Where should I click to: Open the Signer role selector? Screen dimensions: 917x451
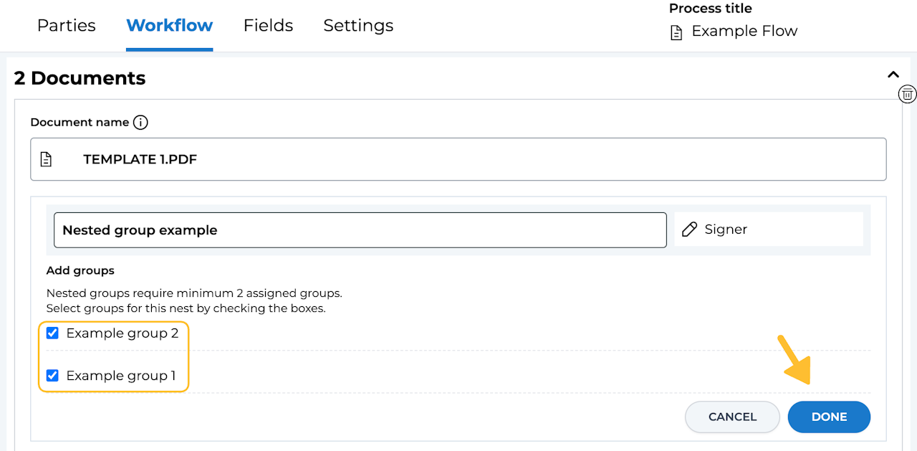click(x=768, y=229)
